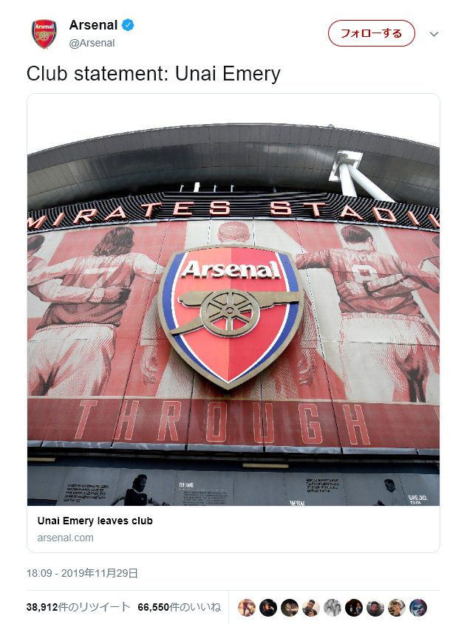Screen dimensions: 464x624
Task: Follow Arsenal using the red-outlined follow button
Action: pyautogui.click(x=371, y=33)
